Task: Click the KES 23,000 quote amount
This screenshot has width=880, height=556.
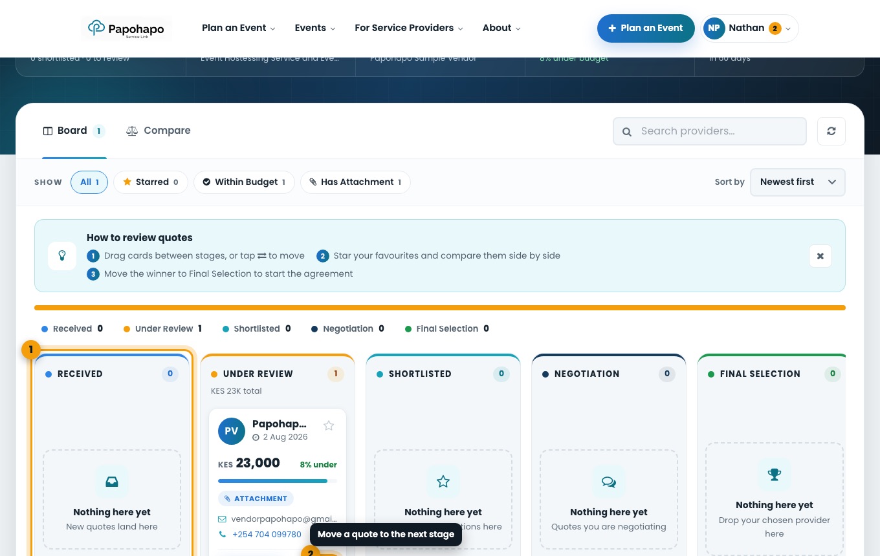Action: (249, 464)
